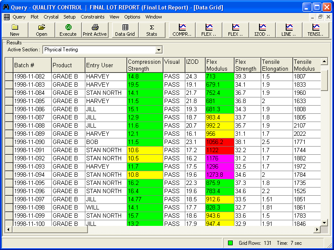The height and width of the screenshot is (250, 334).
Task: Open a saved query with Open icon
Action: pyautogui.click(x=41, y=27)
